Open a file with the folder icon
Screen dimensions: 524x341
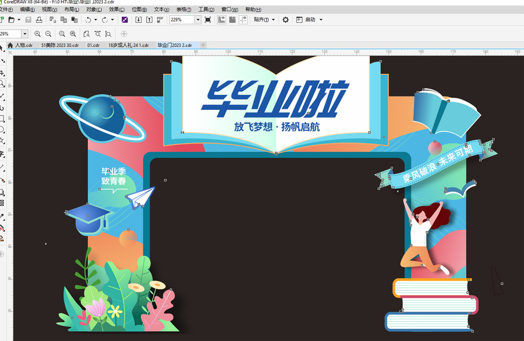click(12, 20)
